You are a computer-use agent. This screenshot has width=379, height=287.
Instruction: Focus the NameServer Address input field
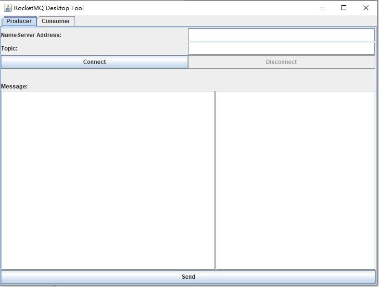[x=281, y=35]
